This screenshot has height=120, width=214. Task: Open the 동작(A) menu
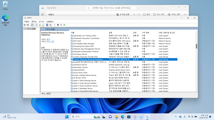tap(34, 22)
